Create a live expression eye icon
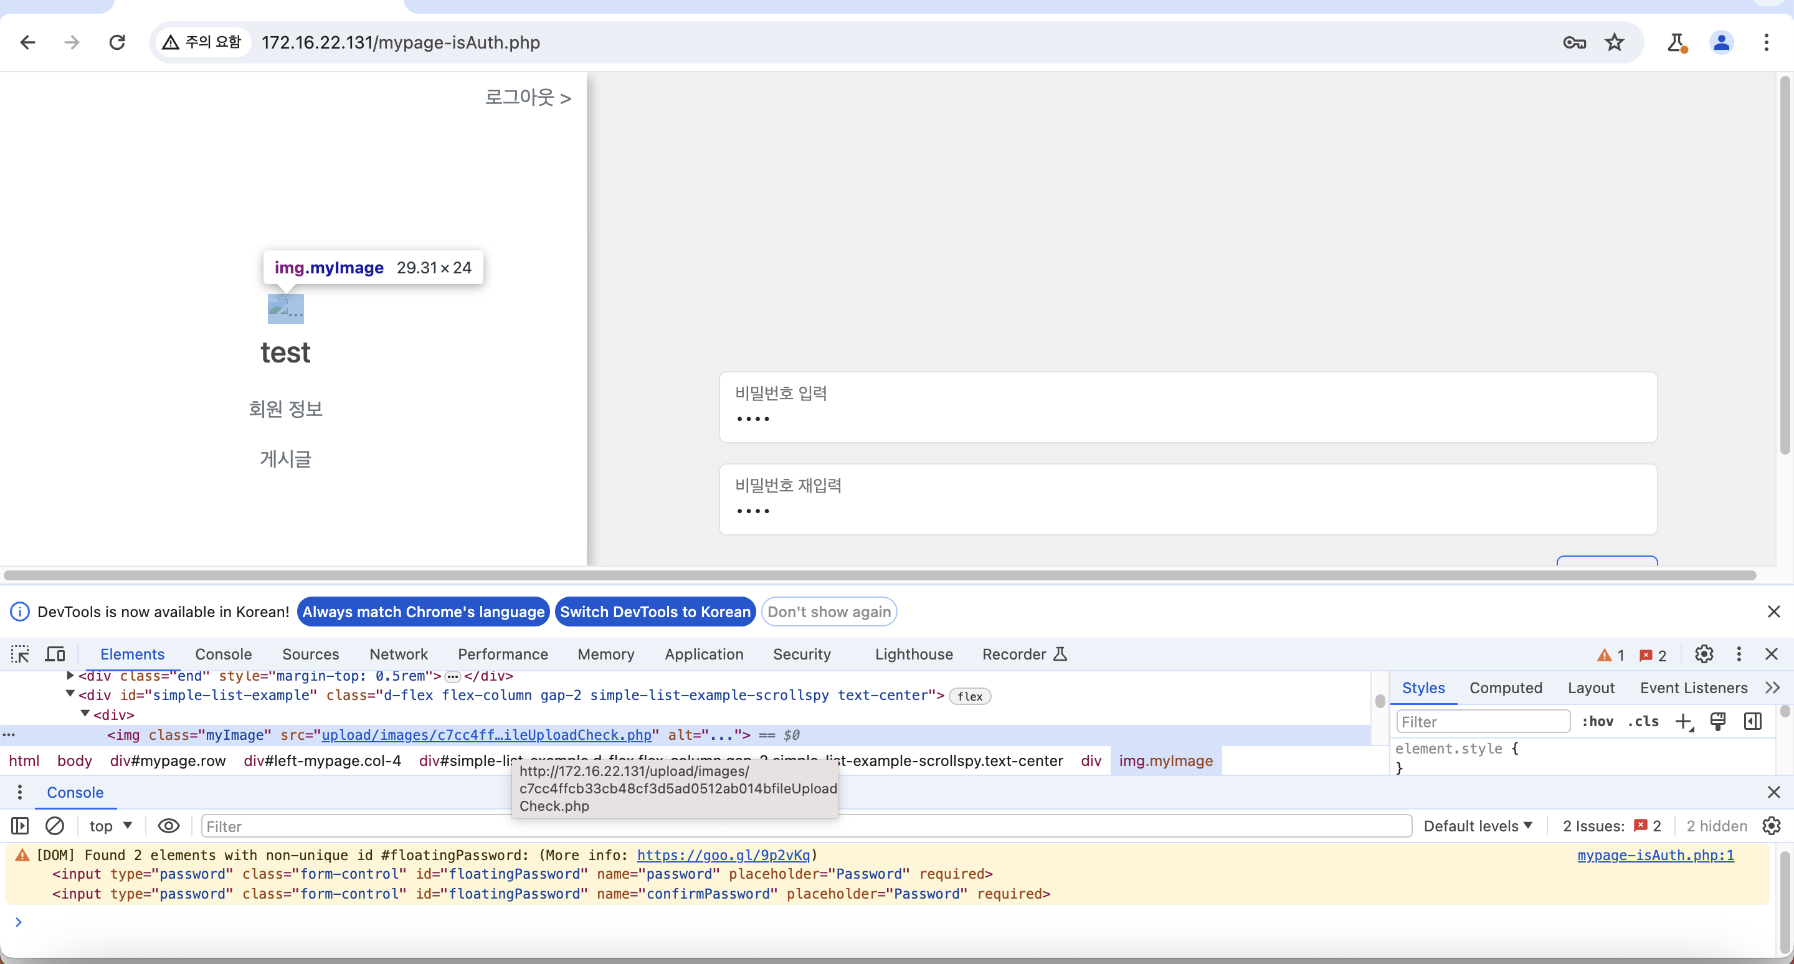The image size is (1794, 964). coord(169,826)
